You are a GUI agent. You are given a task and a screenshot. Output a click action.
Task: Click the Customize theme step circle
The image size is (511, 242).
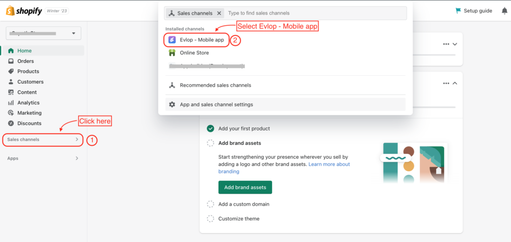click(211, 219)
